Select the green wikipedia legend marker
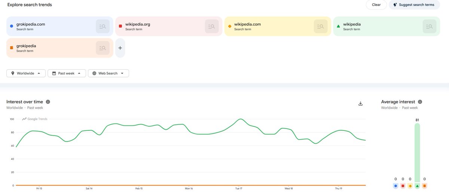Image resolution: width=449 pixels, height=193 pixels. click(417, 186)
